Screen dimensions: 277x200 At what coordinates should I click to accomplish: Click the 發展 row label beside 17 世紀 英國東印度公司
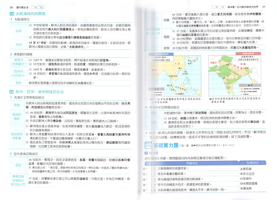[x=166, y=37]
